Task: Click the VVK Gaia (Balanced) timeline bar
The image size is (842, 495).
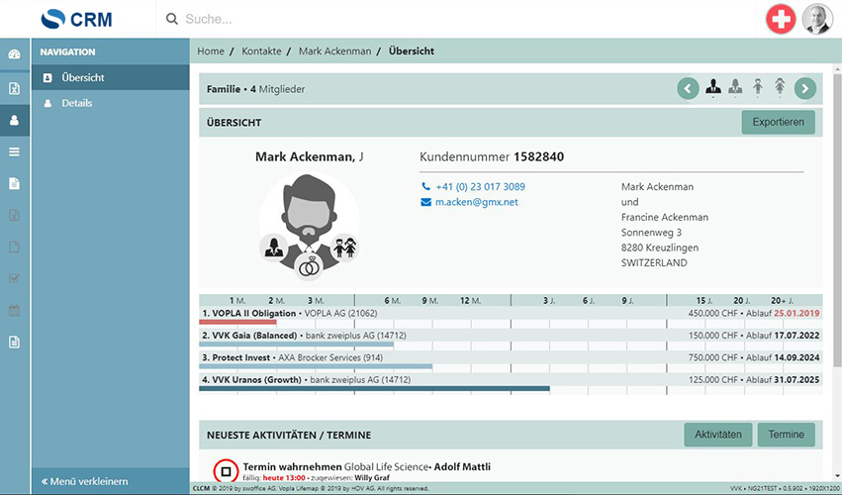Action: (x=297, y=345)
